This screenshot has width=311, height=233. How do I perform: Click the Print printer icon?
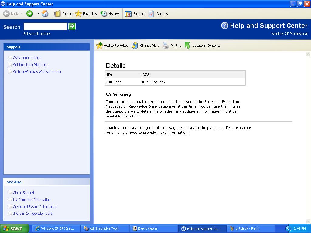(166, 46)
